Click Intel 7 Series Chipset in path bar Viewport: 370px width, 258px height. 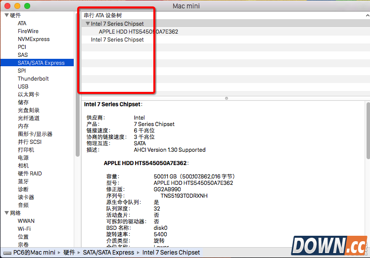point(171,253)
